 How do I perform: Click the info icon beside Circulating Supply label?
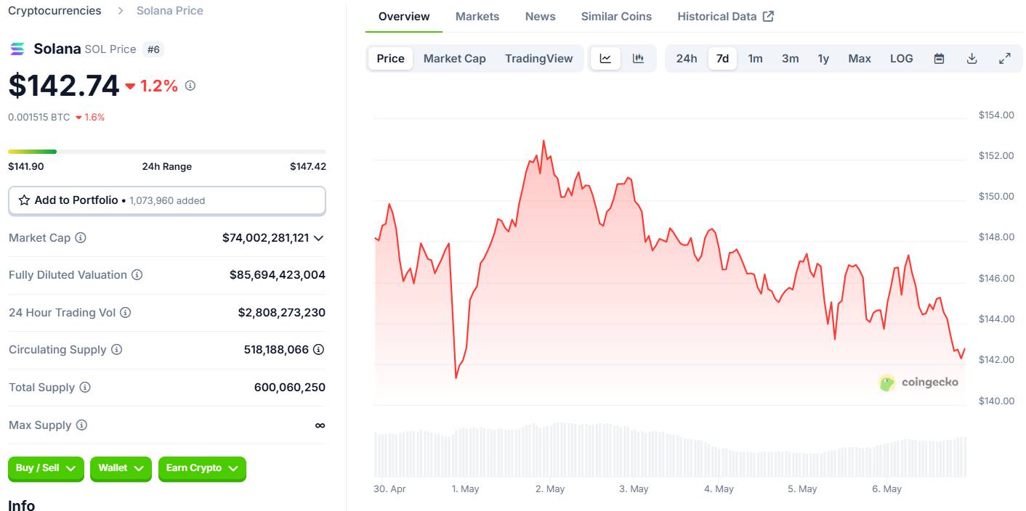[x=116, y=350]
